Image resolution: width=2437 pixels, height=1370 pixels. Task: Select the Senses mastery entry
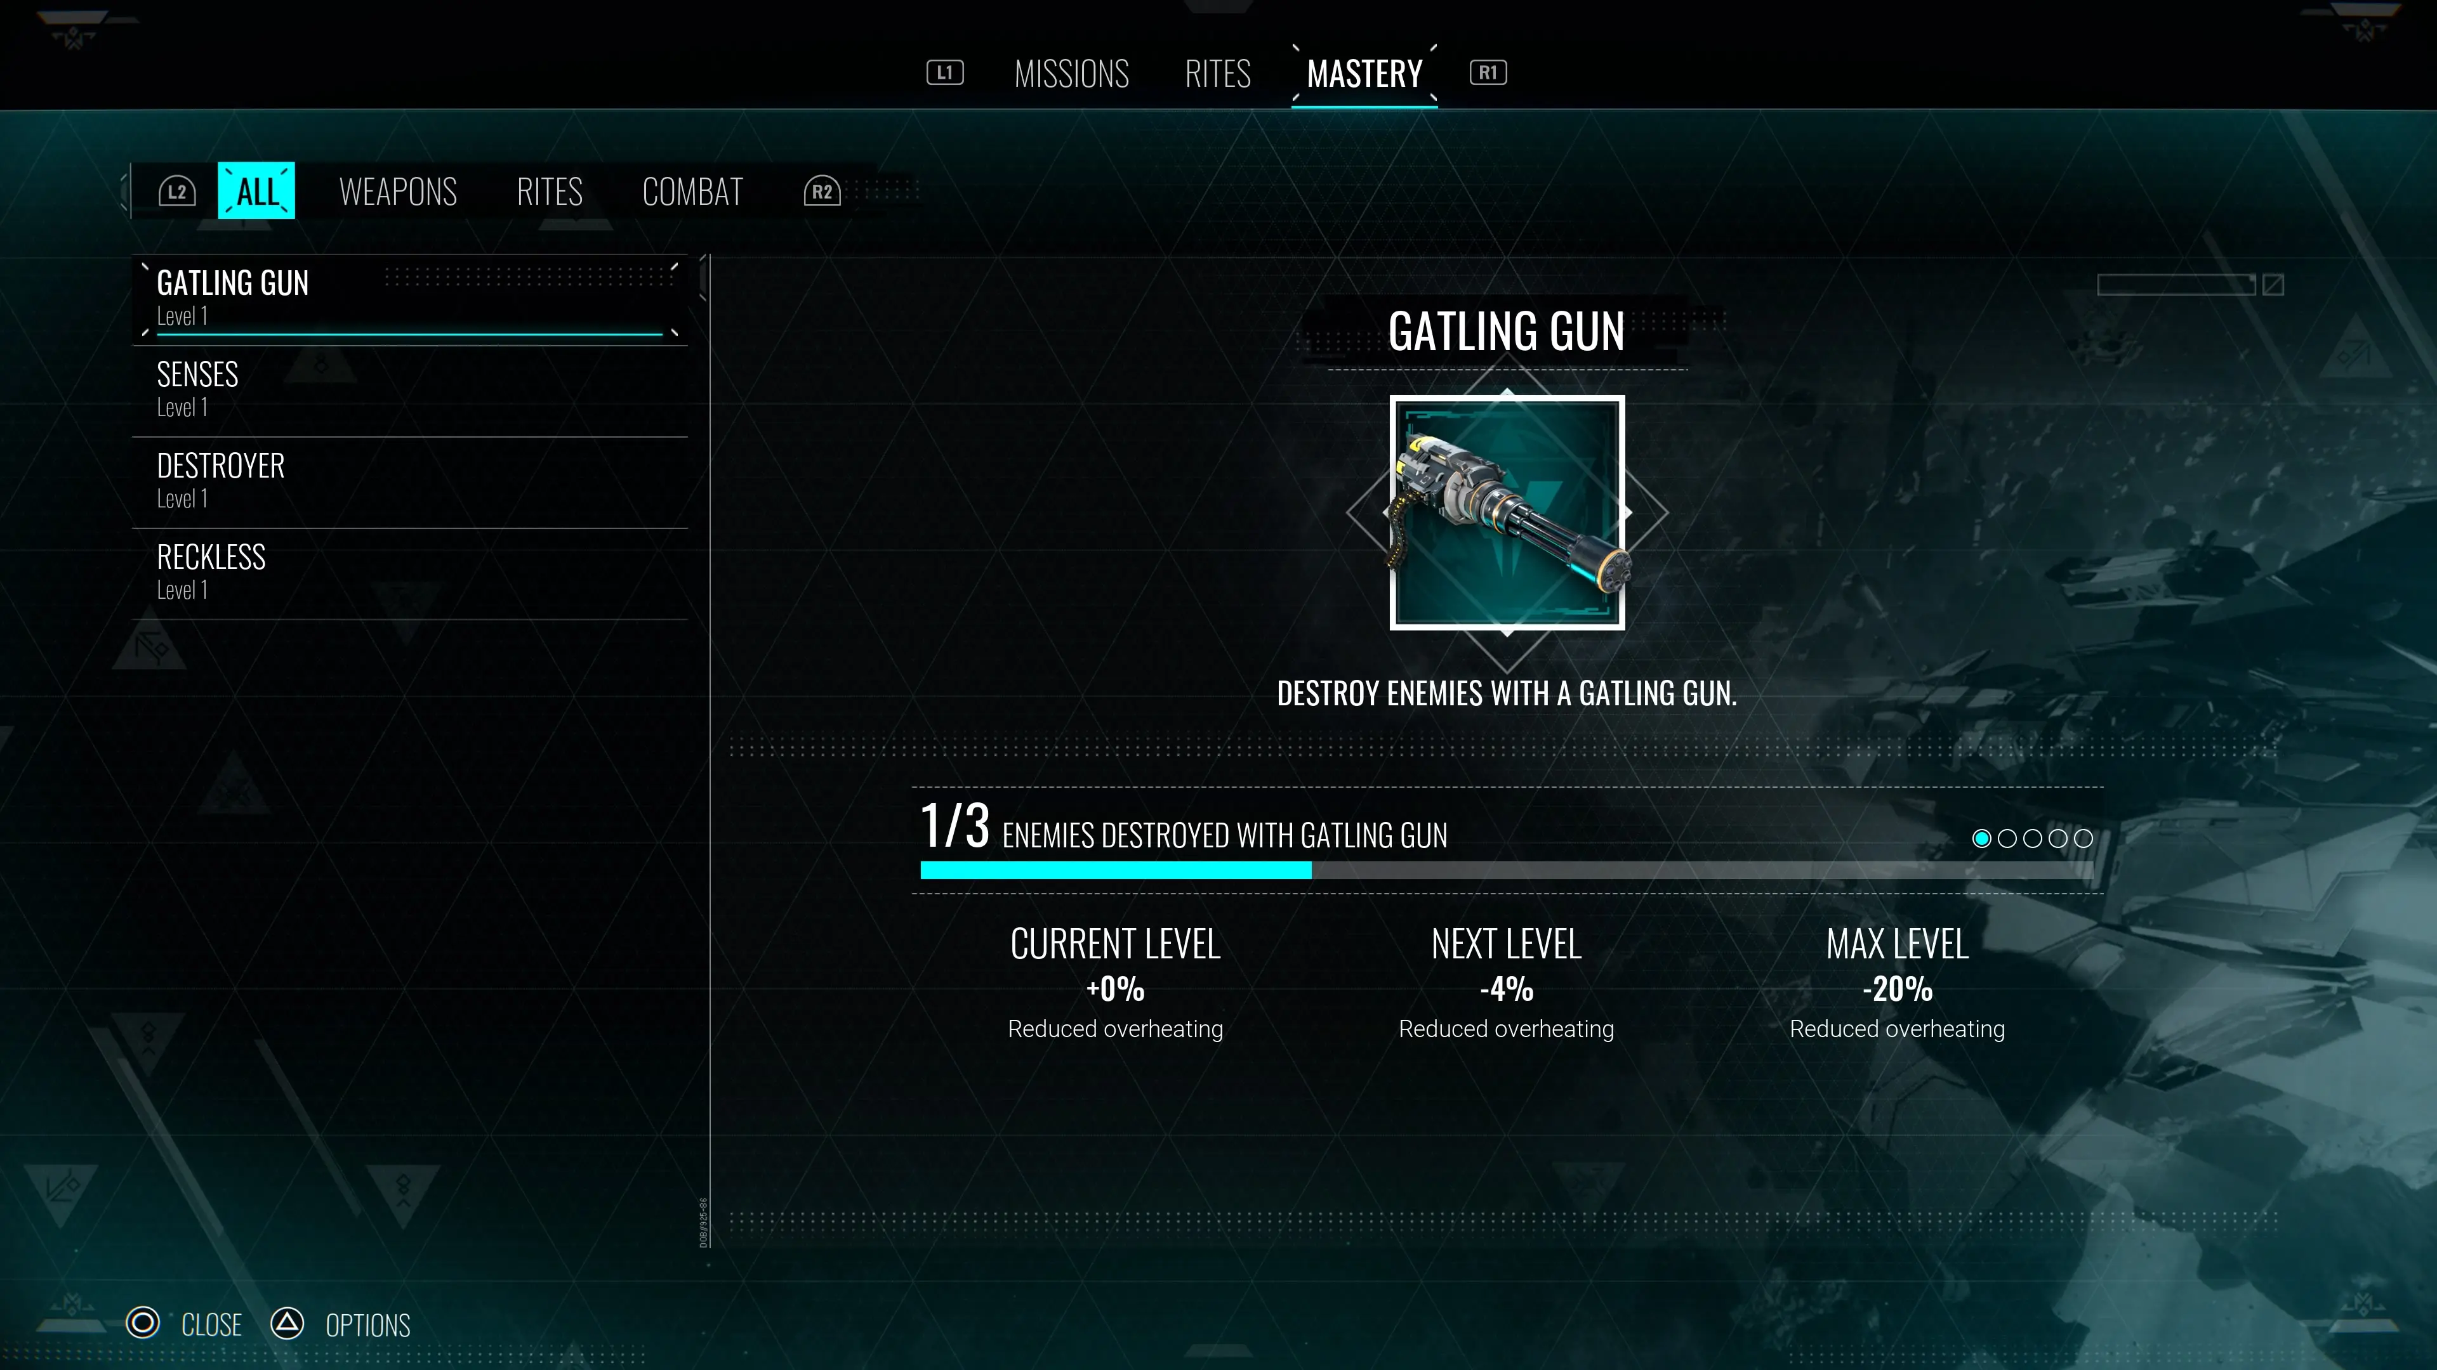pos(409,391)
